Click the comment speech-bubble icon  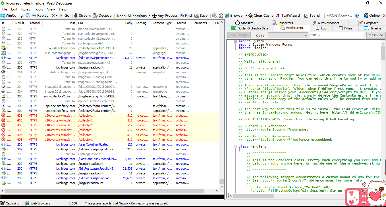(28, 16)
